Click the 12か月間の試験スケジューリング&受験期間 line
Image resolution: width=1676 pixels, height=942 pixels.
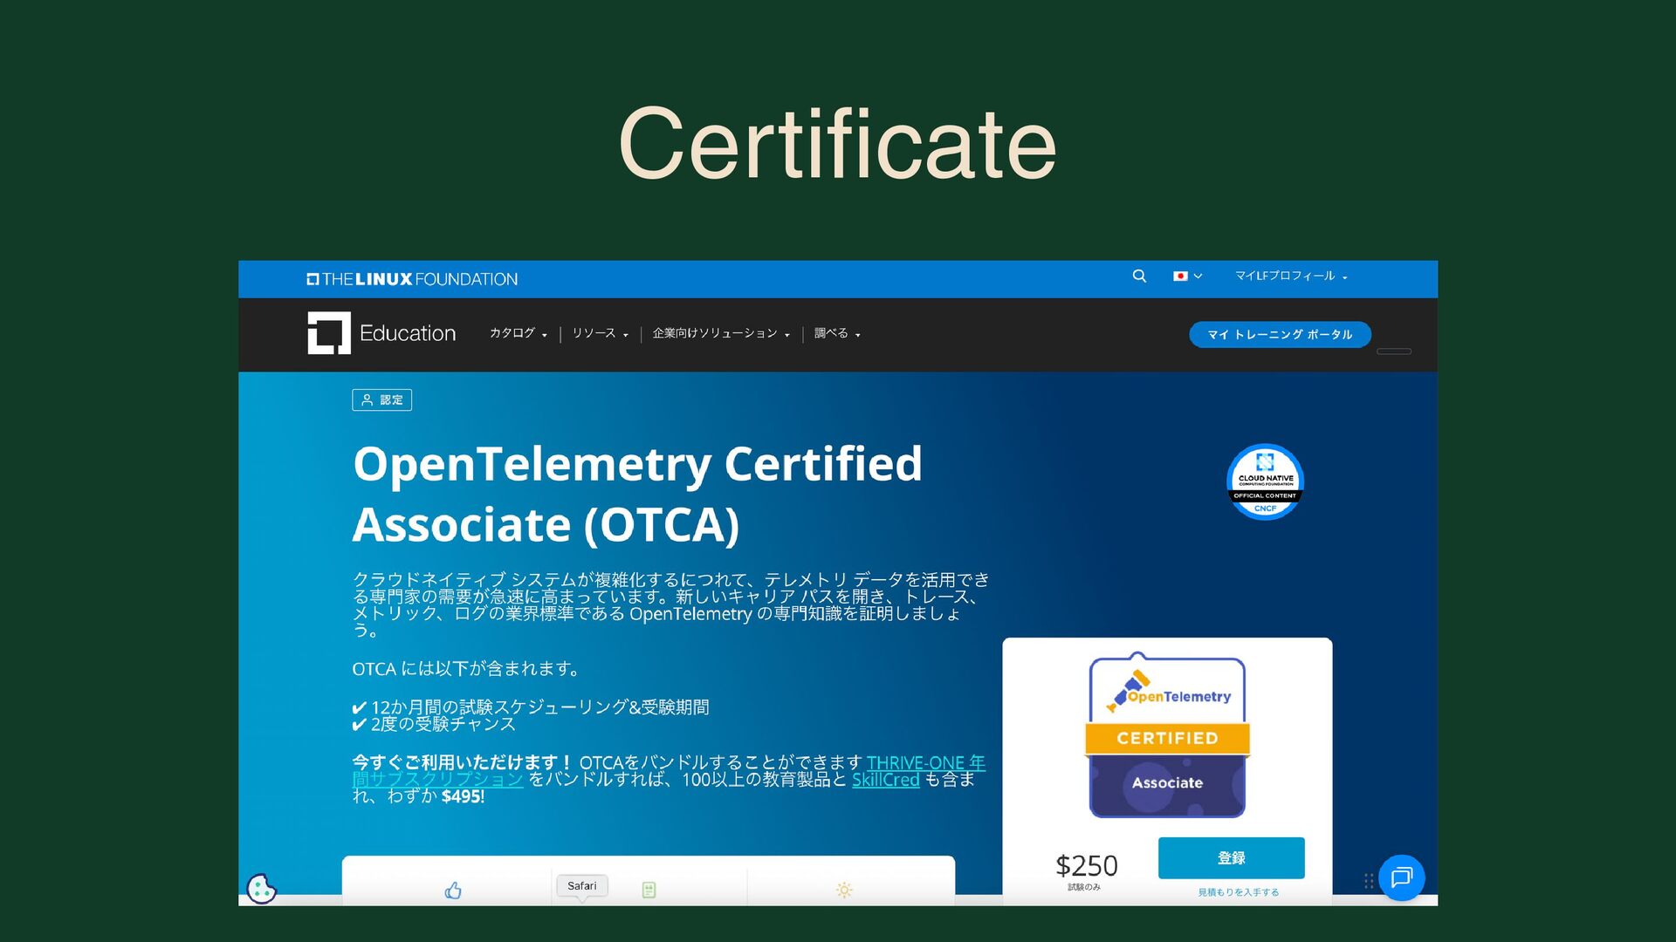(x=531, y=707)
